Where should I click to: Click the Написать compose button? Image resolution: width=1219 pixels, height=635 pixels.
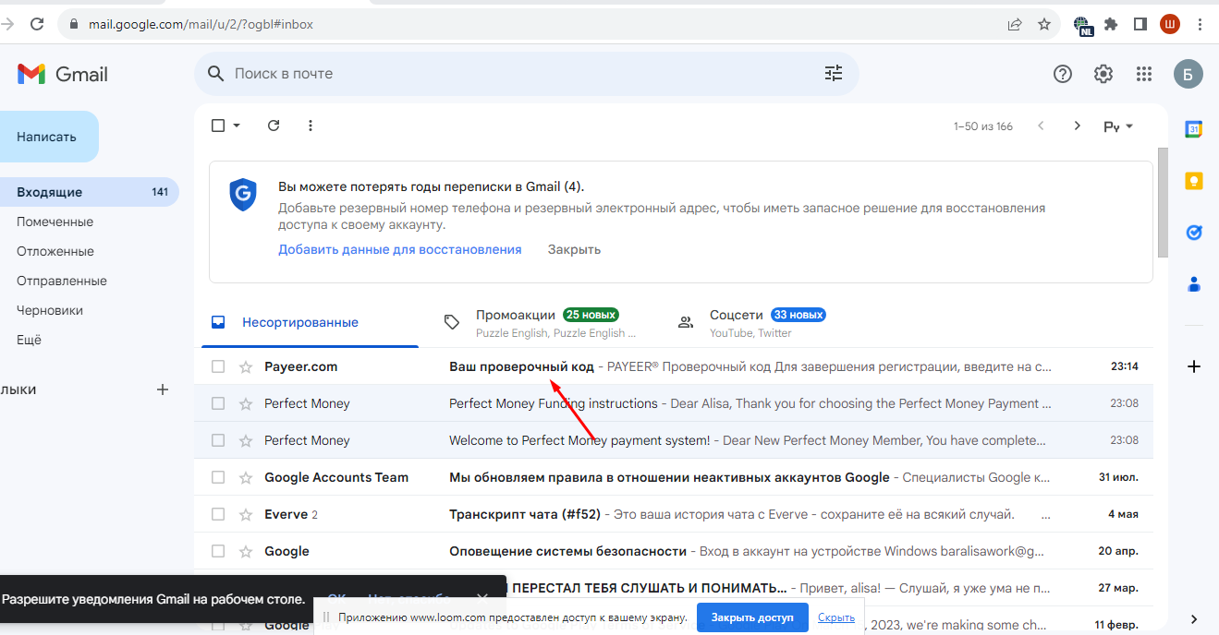(x=48, y=137)
